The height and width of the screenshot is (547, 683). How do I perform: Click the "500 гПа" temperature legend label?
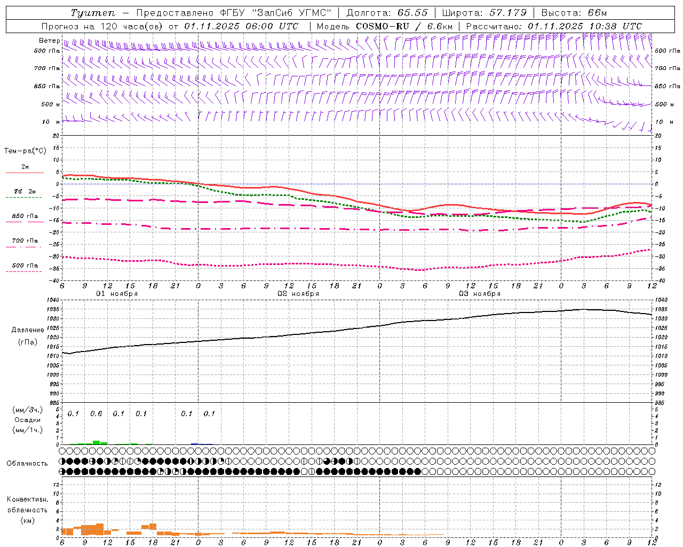(25, 265)
